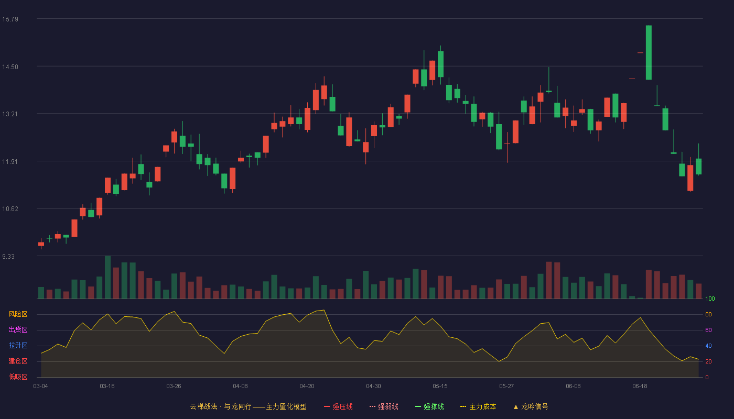The image size is (734, 419).
Task: Click the yellow triangle icon of 龙吟信号
Action: coord(515,406)
